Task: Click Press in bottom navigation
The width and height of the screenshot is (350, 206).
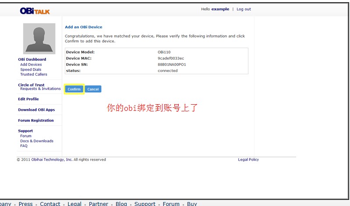Action: pyautogui.click(x=26, y=204)
